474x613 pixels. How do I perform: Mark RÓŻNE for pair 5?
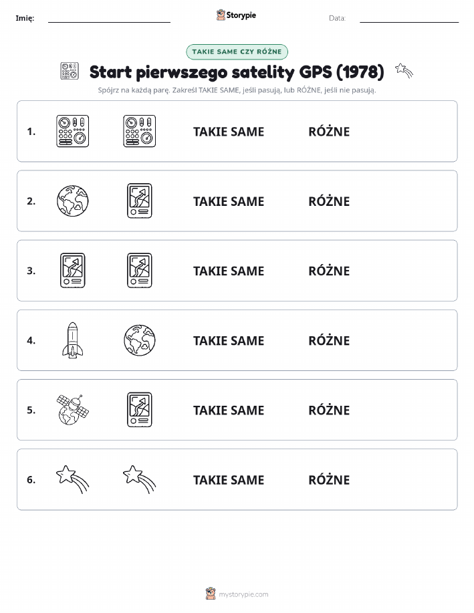coord(329,410)
